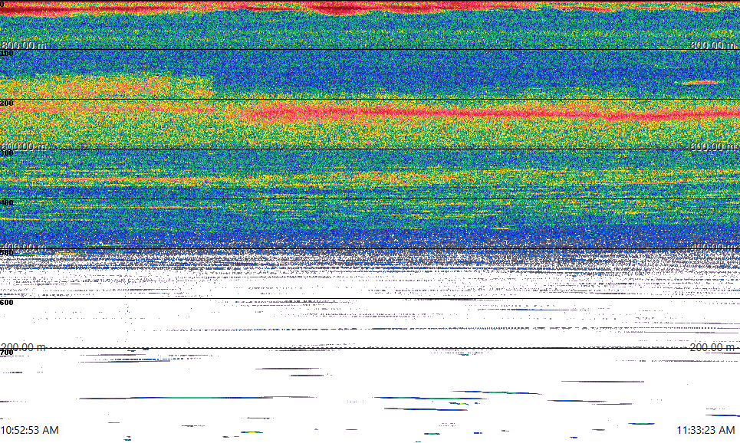740x443 pixels.
Task: Select the 400 grid line label
Action: click(x=7, y=203)
